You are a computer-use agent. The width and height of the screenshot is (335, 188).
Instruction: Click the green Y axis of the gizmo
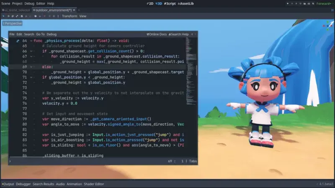coord(328,22)
